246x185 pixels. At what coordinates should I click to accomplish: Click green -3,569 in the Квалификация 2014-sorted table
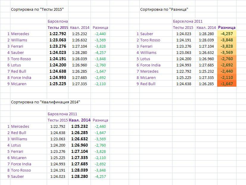point(100,139)
